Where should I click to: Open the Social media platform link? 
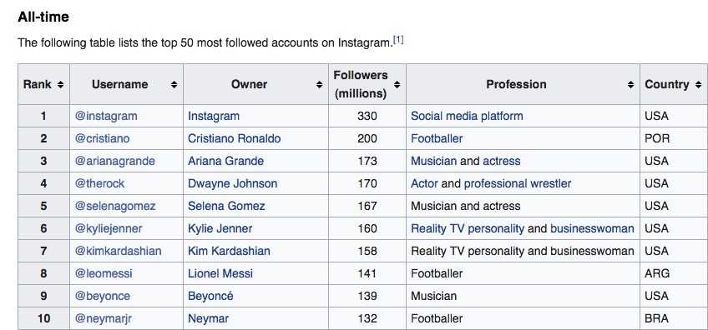coord(467,117)
